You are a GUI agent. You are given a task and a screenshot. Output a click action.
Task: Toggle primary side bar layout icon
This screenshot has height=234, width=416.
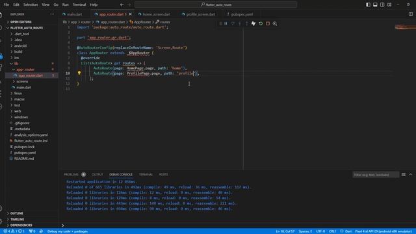[369, 5]
